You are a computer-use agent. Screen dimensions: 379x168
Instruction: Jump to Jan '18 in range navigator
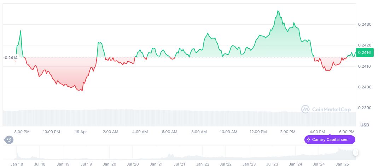[17, 164]
